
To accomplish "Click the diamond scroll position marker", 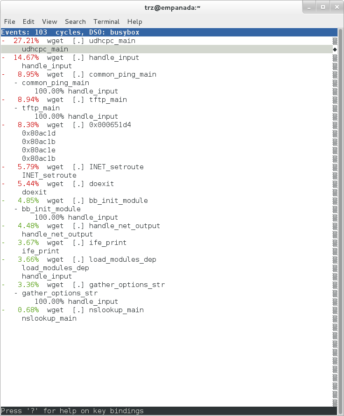I will pos(335,49).
